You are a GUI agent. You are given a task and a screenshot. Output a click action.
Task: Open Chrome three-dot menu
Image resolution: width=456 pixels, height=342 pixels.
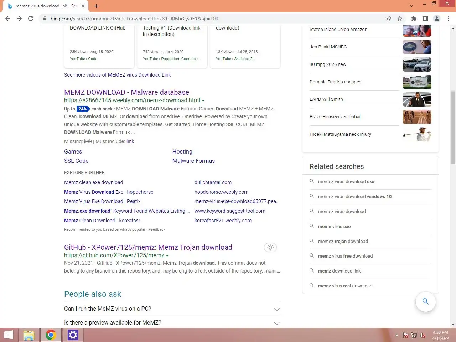[x=448, y=19]
